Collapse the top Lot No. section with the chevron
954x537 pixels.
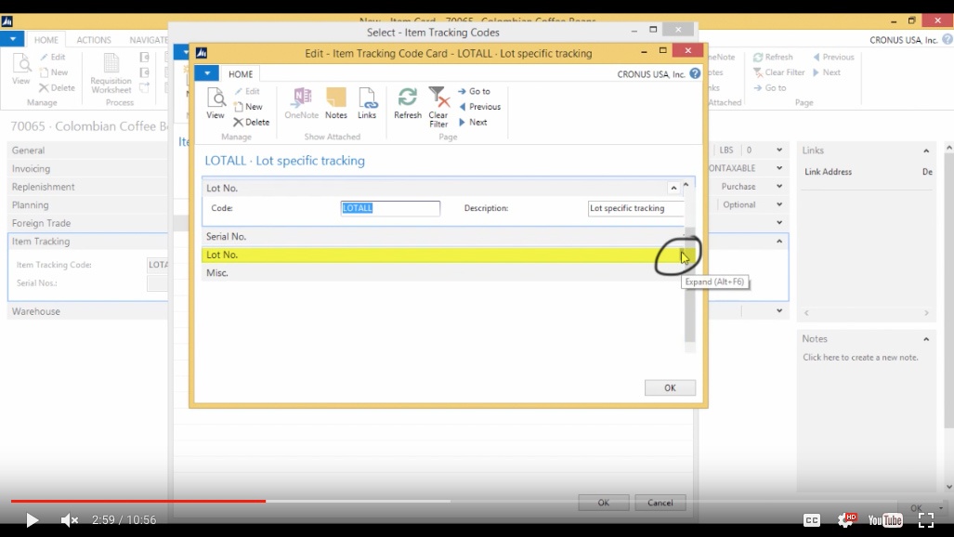pos(673,188)
